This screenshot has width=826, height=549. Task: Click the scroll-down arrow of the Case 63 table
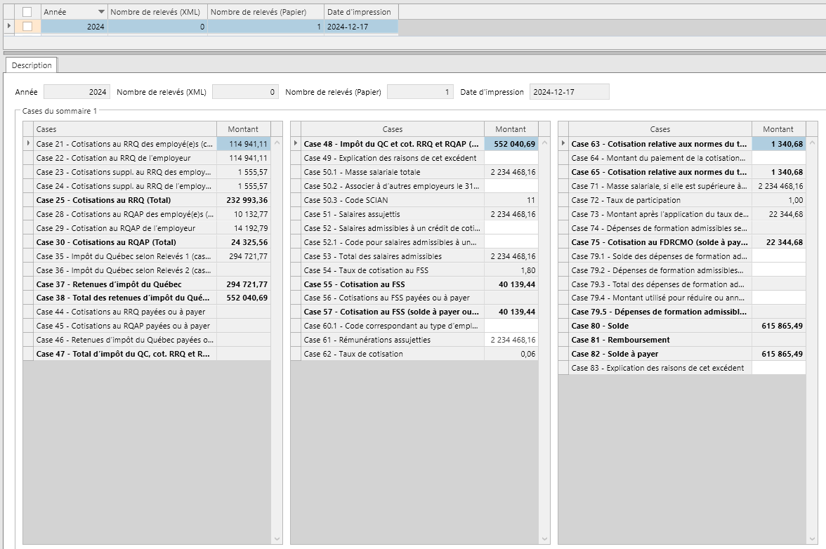point(812,539)
